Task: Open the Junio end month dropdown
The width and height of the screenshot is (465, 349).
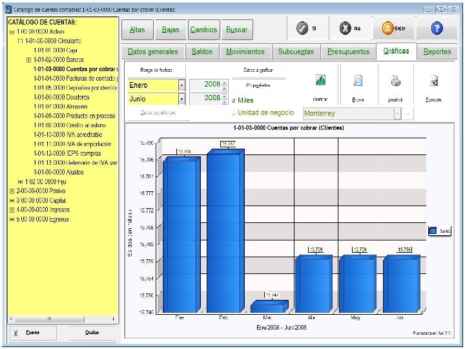Action: coord(181,99)
